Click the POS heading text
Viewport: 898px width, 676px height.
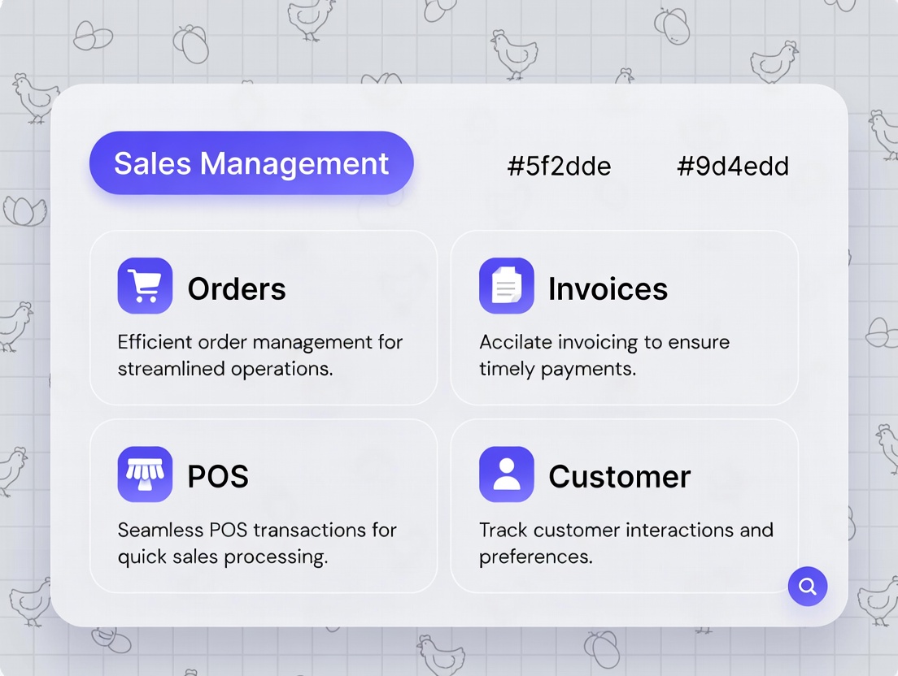click(x=218, y=477)
